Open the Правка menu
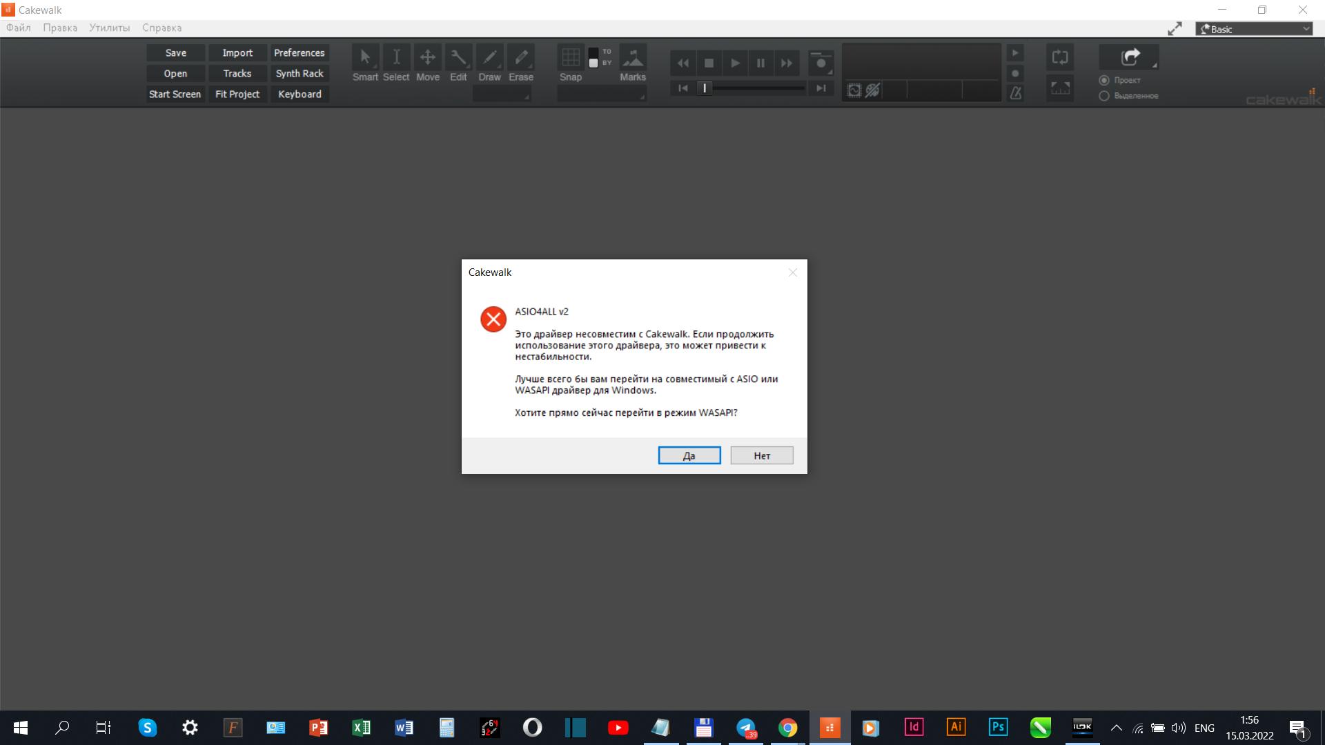This screenshot has width=1325, height=745. click(x=60, y=28)
